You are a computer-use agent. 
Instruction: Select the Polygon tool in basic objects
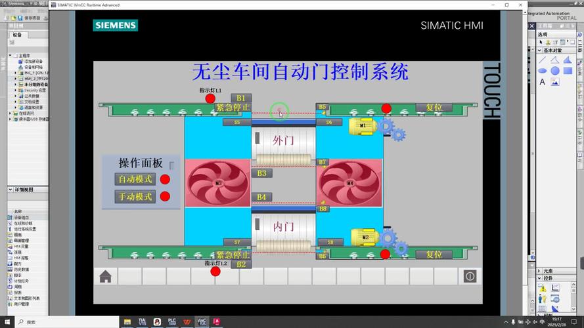pyautogui.click(x=568, y=60)
